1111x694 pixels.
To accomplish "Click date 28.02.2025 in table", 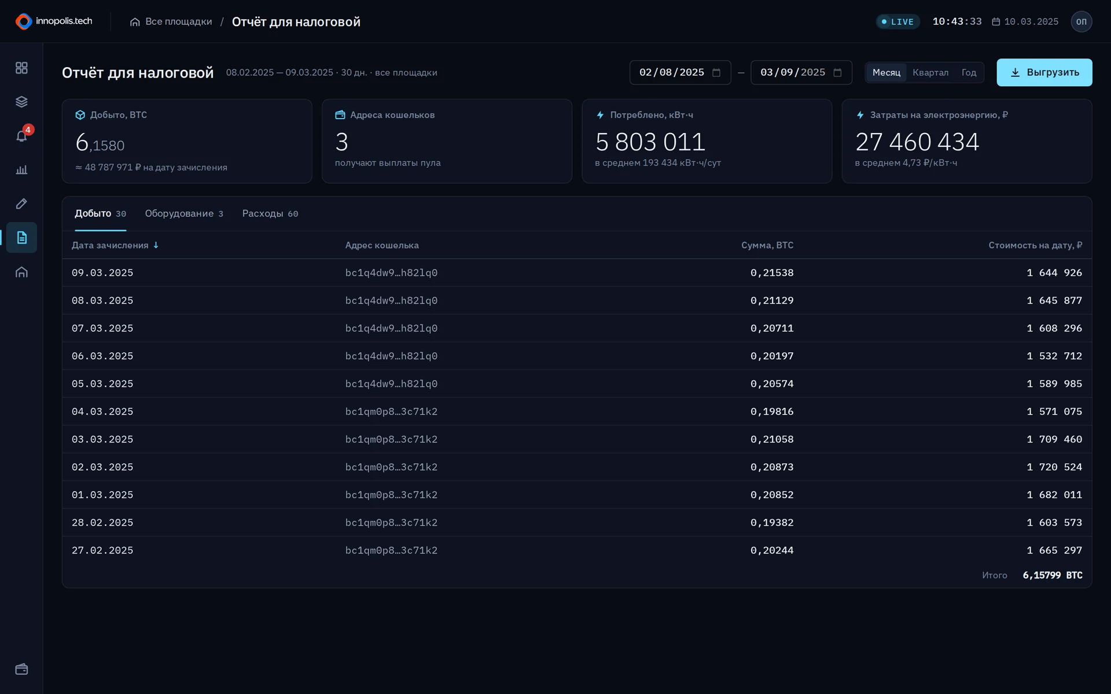I will pos(102,522).
